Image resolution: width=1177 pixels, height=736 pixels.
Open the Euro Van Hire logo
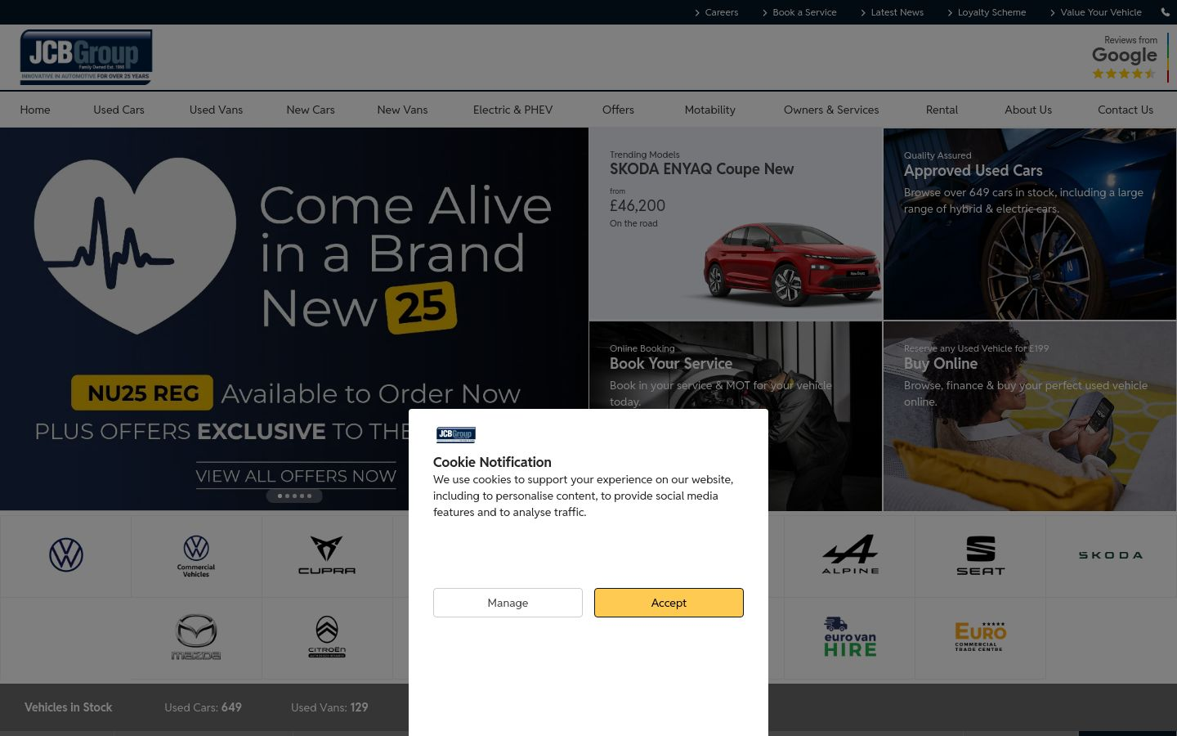[x=850, y=637]
